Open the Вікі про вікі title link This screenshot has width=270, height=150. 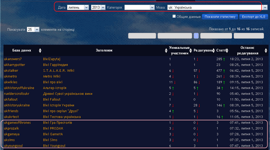pyautogui.click(x=53, y=82)
